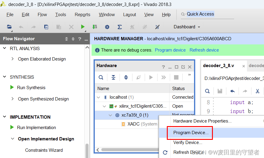Collapse RTL ANALYSIS section
The image size is (264, 158).
point(5,48)
